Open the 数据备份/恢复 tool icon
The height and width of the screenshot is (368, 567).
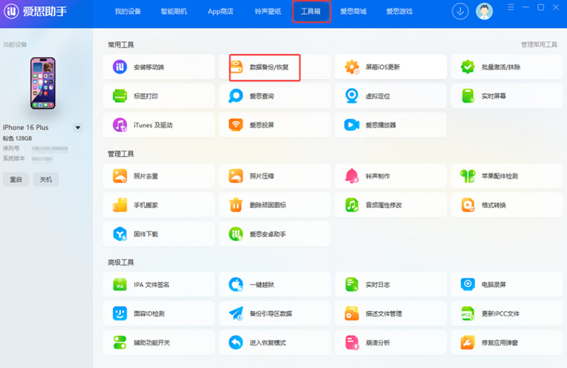(x=236, y=67)
